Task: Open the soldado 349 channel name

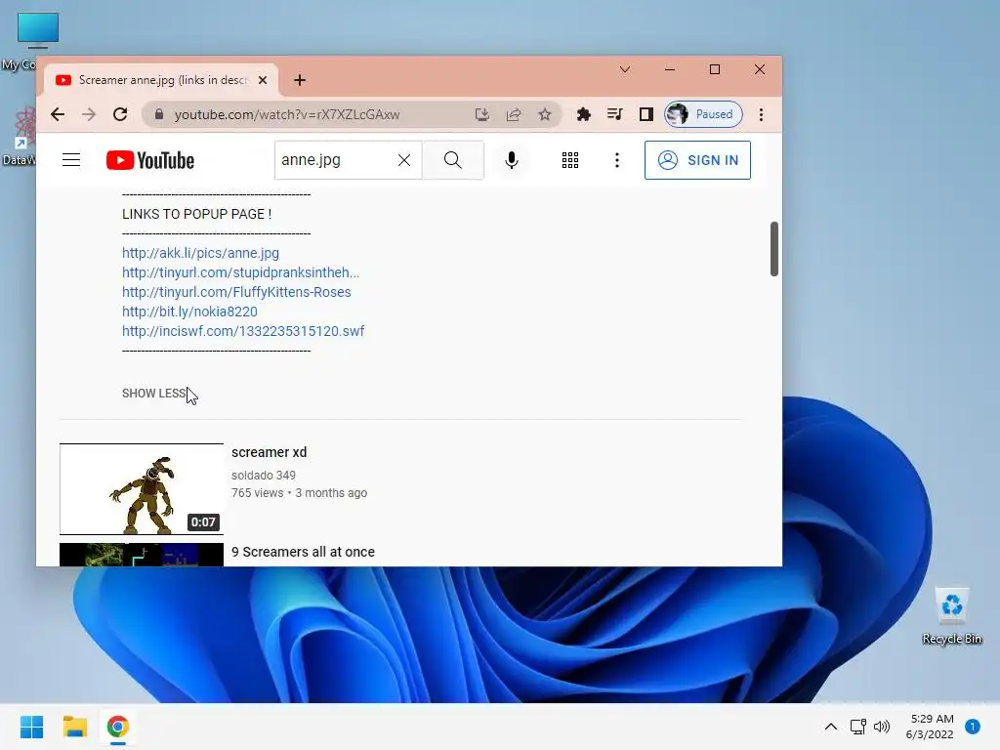Action: point(264,476)
